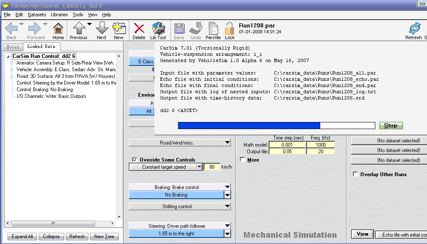Viewport: 427px width, 244px height.
Task: Open the Datasets menu
Action: 37,15
